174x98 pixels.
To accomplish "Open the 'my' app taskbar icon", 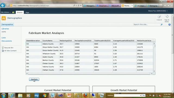I will click(x=36, y=96).
